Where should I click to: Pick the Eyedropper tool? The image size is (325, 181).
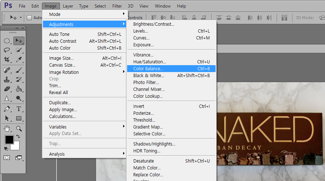[19, 60]
